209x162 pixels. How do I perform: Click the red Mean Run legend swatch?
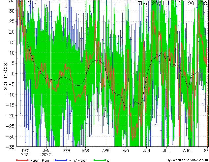coord(22,160)
